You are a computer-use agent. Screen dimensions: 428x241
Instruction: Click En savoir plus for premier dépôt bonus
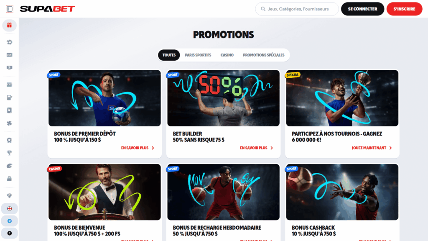coord(138,148)
